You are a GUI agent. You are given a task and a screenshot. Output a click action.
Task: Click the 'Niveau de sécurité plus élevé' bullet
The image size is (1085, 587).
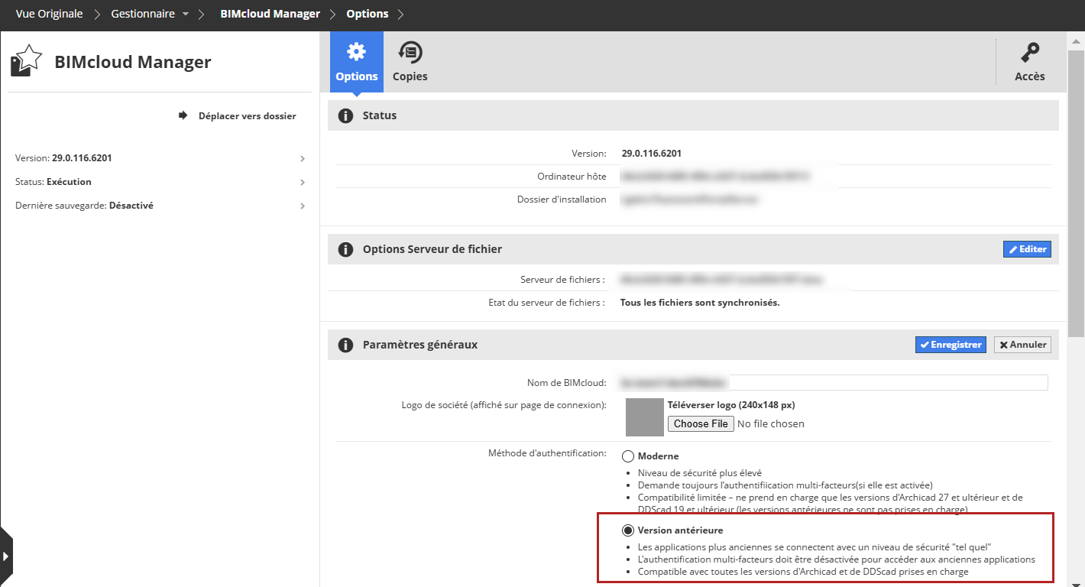[700, 473]
